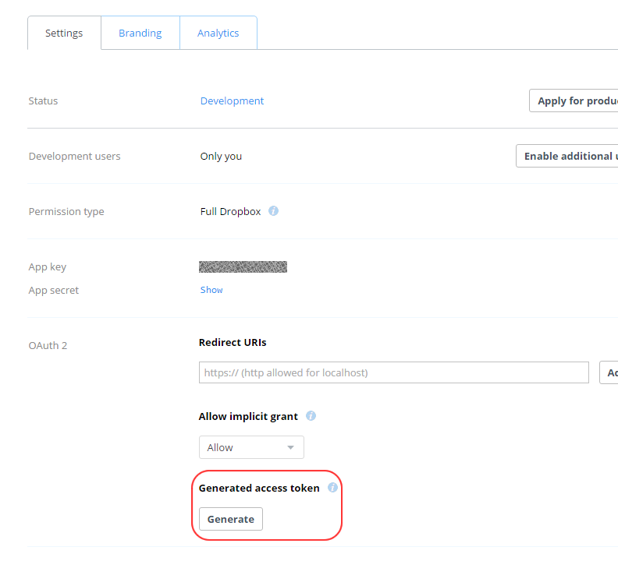Click Enable additional users button
This screenshot has width=618, height=561.
point(567,156)
